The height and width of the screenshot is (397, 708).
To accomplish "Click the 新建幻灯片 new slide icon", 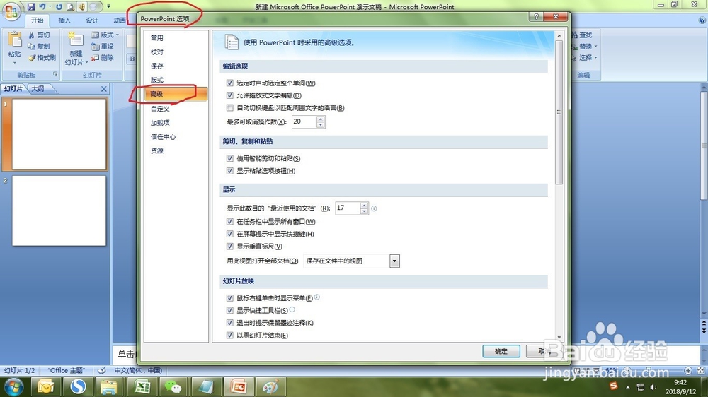I will [76, 39].
